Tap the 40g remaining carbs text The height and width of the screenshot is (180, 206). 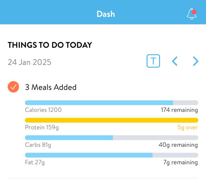click(178, 145)
